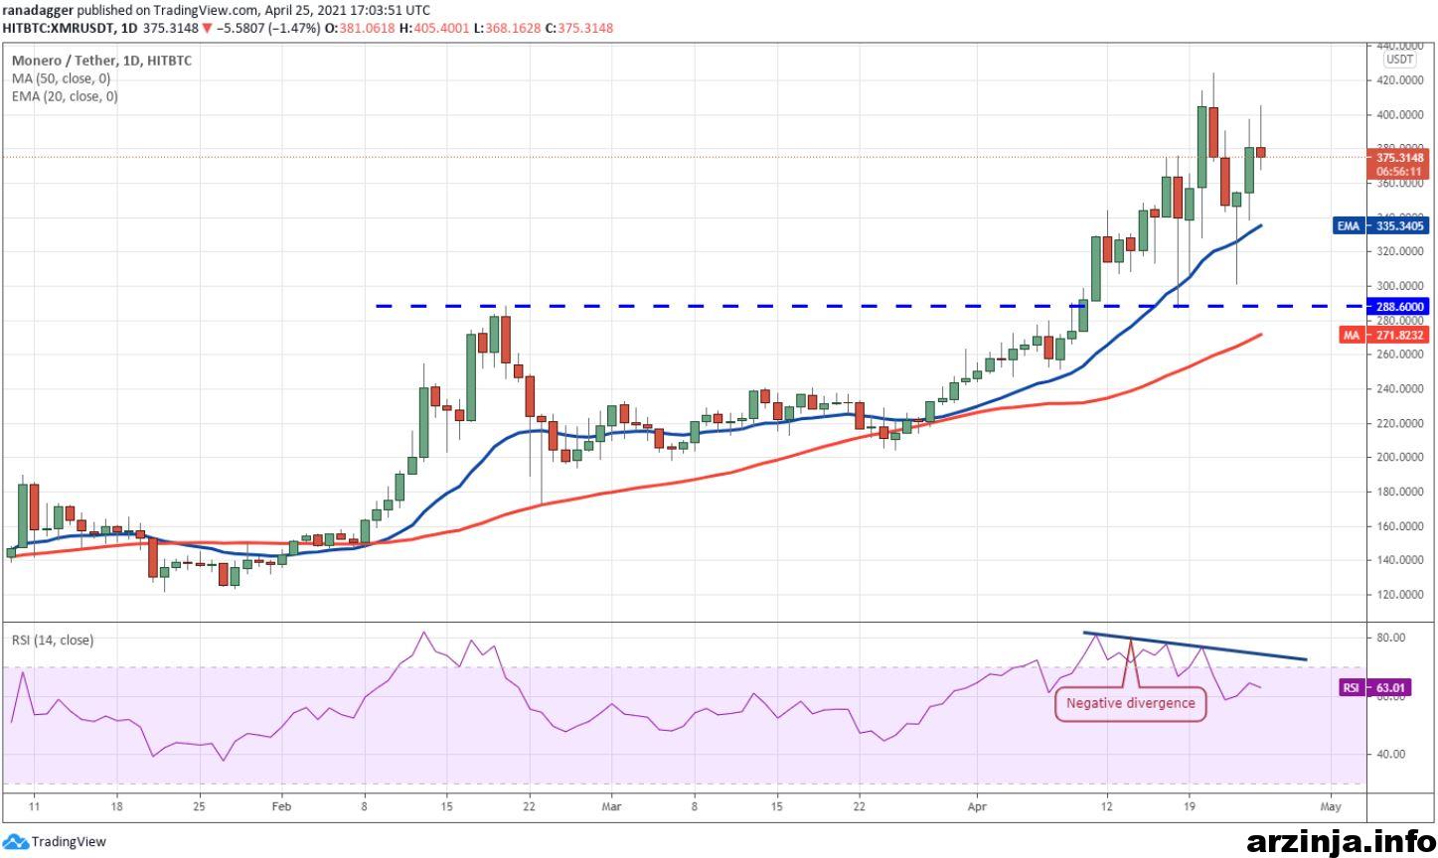1438x858 pixels.
Task: Click the 12 date label on time axis
Action: [1109, 806]
